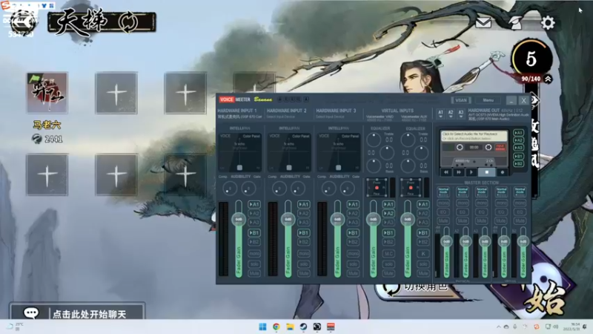The width and height of the screenshot is (593, 334).
Task: Change mode on master A1 Normal mode selector
Action: pos(443,191)
